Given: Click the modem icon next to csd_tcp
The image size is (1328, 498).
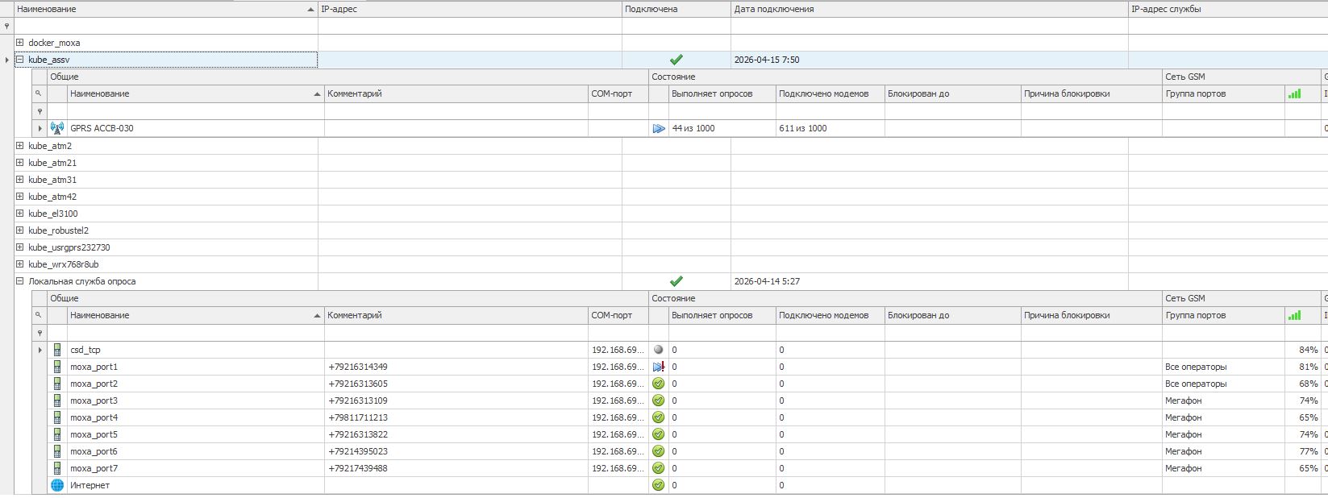Looking at the screenshot, I should [57, 350].
